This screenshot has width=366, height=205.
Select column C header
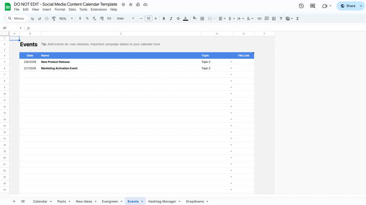click(121, 34)
